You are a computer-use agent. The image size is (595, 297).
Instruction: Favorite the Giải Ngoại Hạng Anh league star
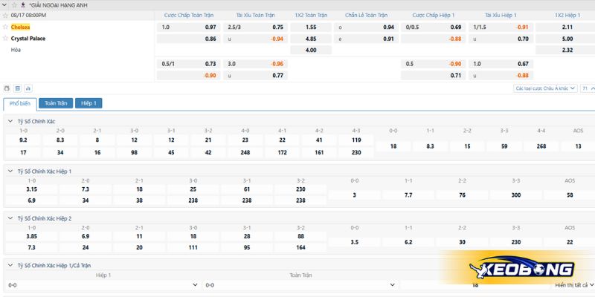14,5
